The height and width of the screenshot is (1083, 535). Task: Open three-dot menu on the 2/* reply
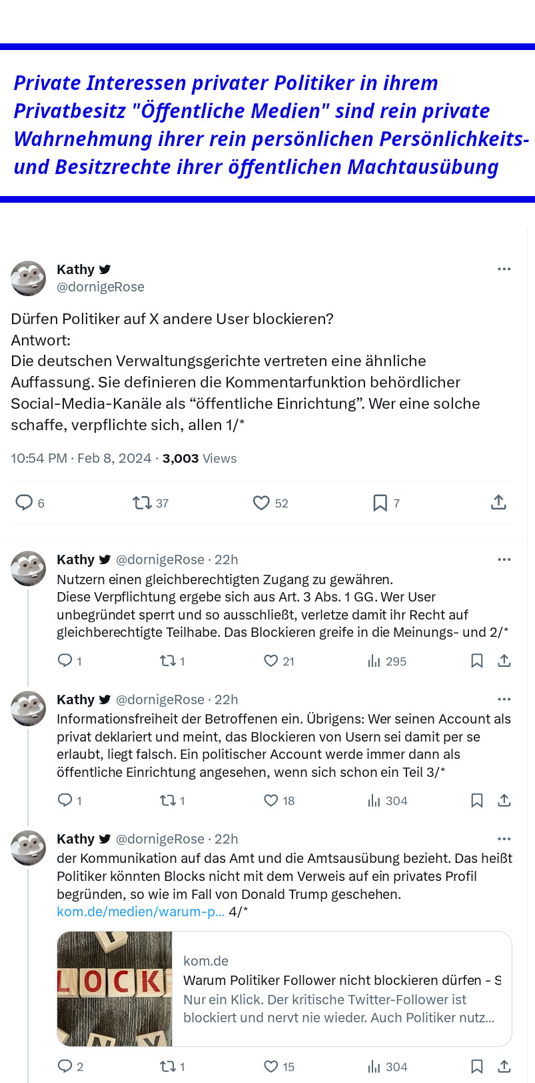[x=504, y=560]
